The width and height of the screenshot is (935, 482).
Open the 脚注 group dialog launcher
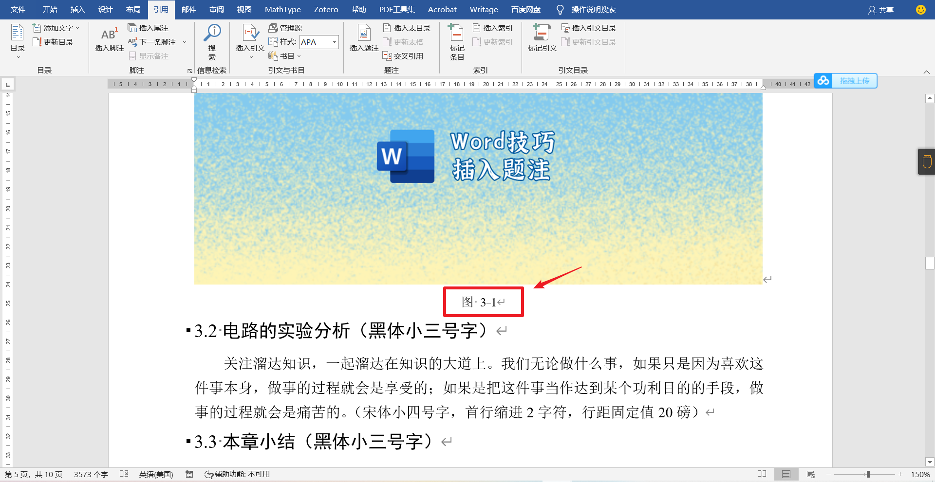click(189, 71)
